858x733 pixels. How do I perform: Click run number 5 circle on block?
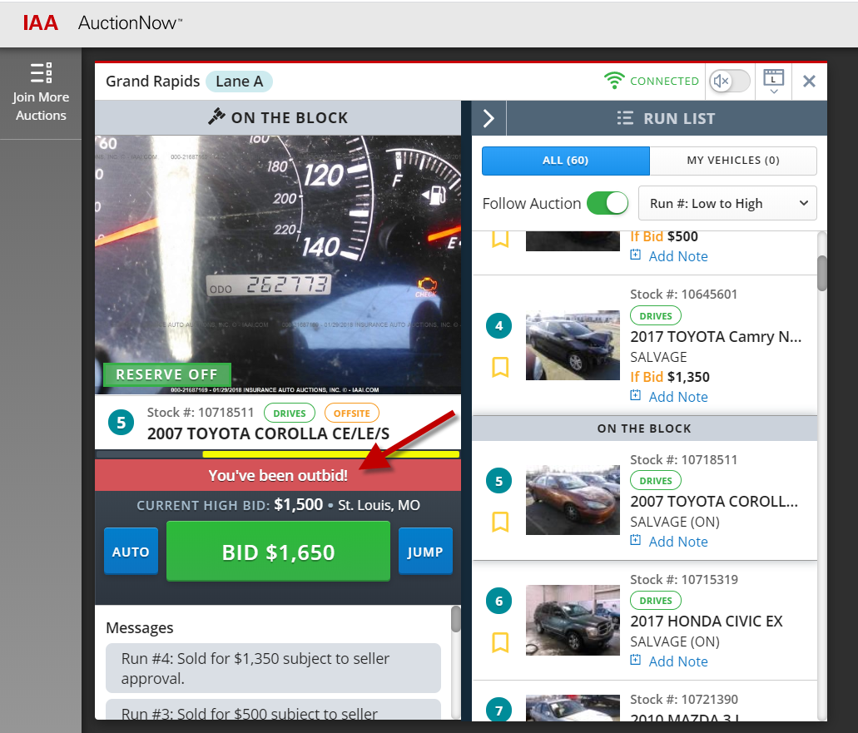pos(121,423)
